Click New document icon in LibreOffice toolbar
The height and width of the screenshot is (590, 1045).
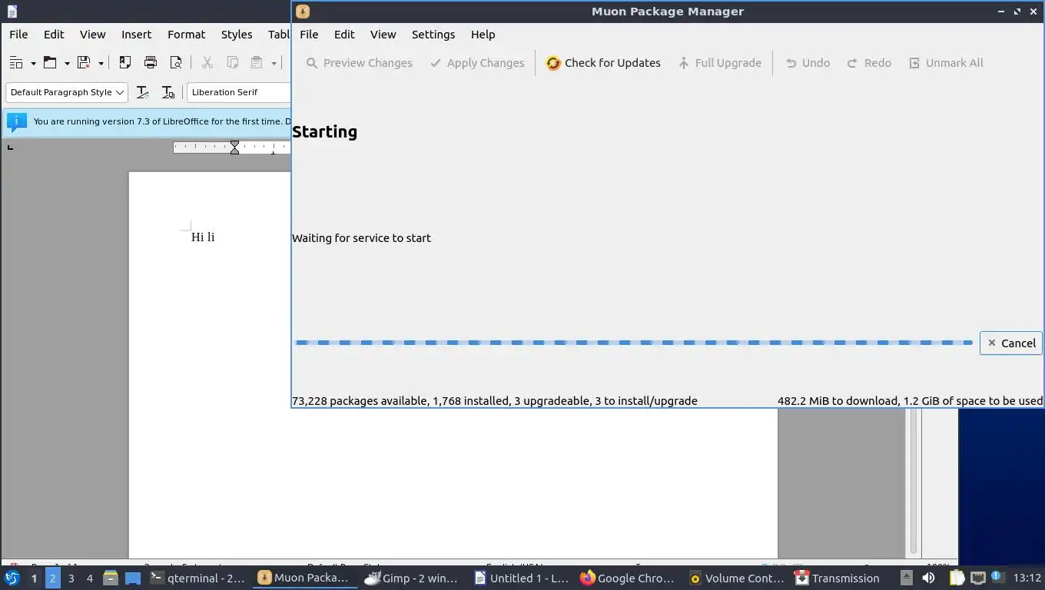(16, 63)
